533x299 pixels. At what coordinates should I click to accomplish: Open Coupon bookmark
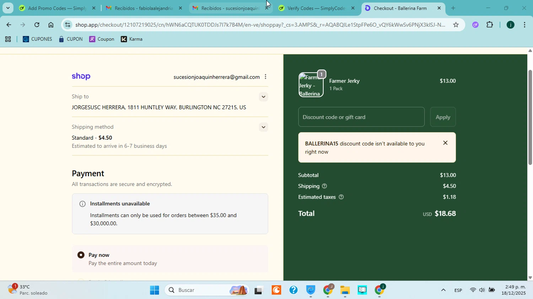coord(102,39)
